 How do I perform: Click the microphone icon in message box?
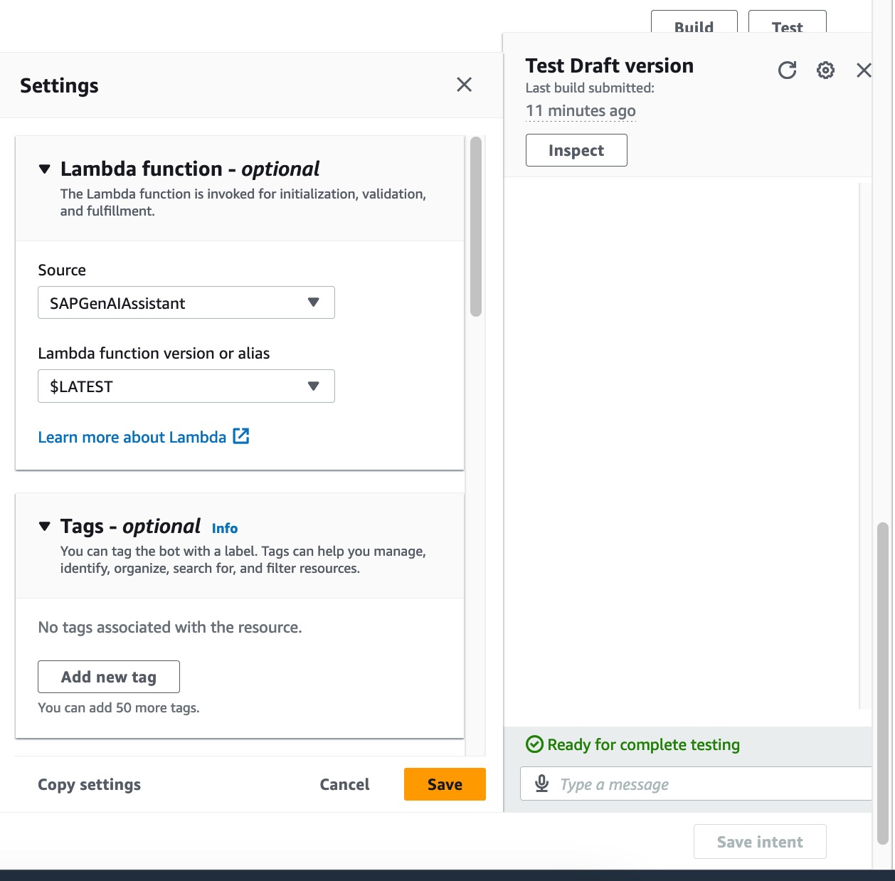pyautogui.click(x=542, y=784)
